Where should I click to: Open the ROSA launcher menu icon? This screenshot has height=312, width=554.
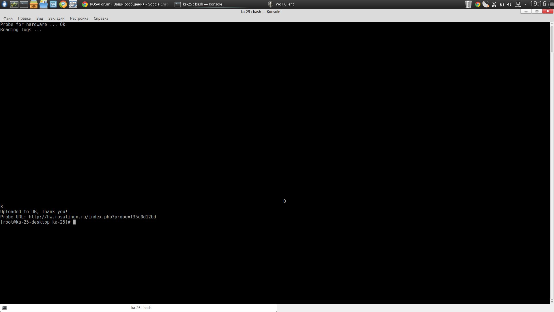click(4, 4)
